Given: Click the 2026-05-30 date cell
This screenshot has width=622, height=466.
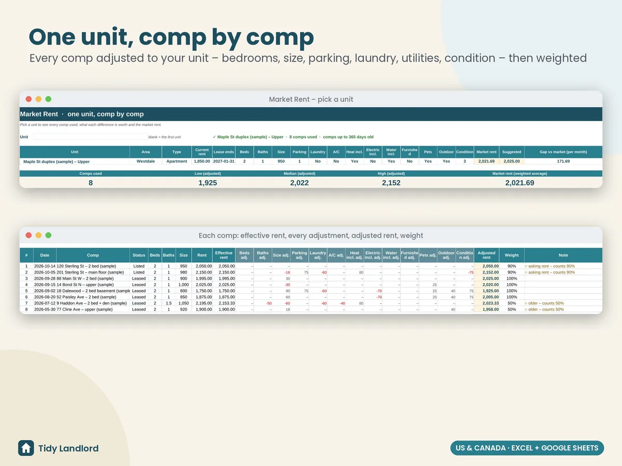Looking at the screenshot, I should tap(45, 309).
